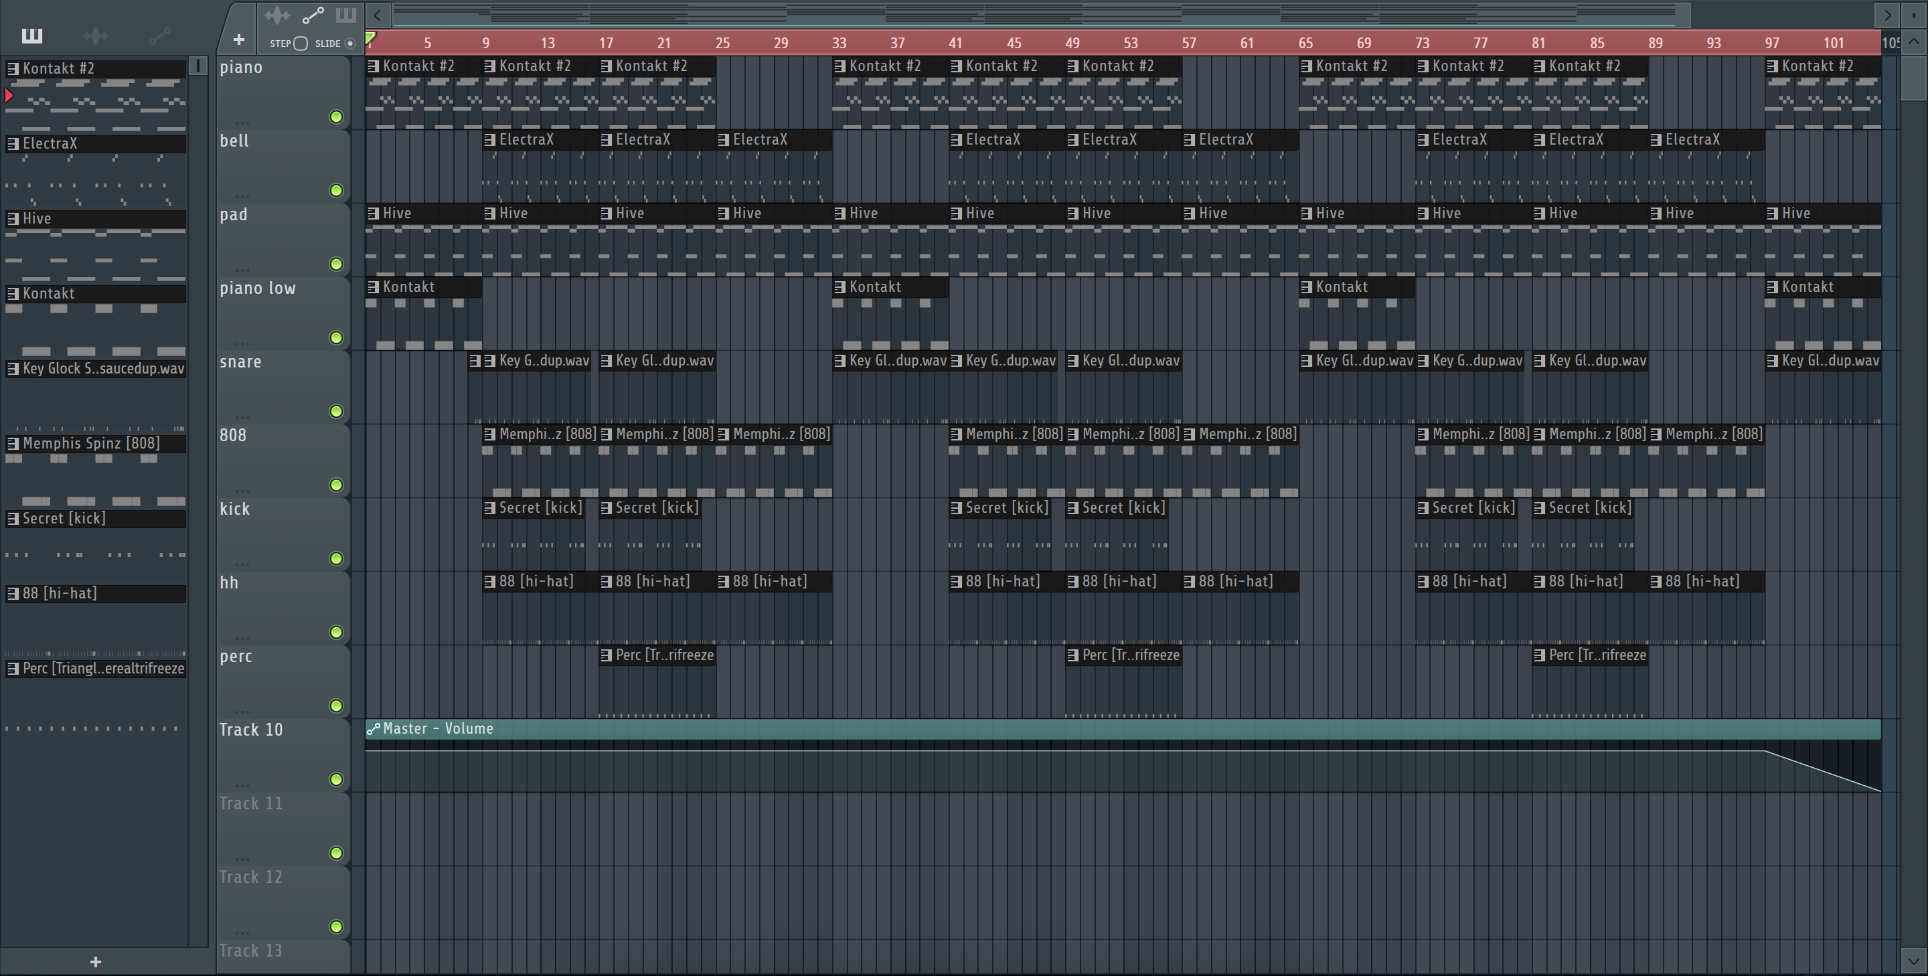Click the picker panel scrollbar handle

coord(198,66)
